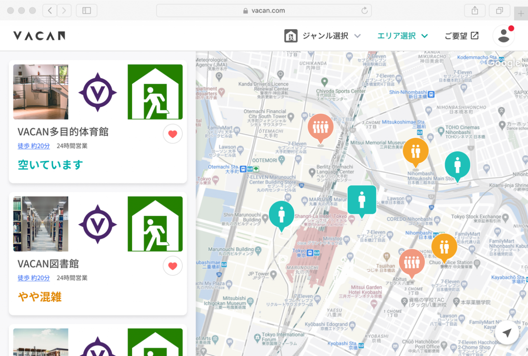Click 徒歩 約20分 link under VACAN多目的体育館
Viewport: 528px width, 356px height.
pos(33,146)
